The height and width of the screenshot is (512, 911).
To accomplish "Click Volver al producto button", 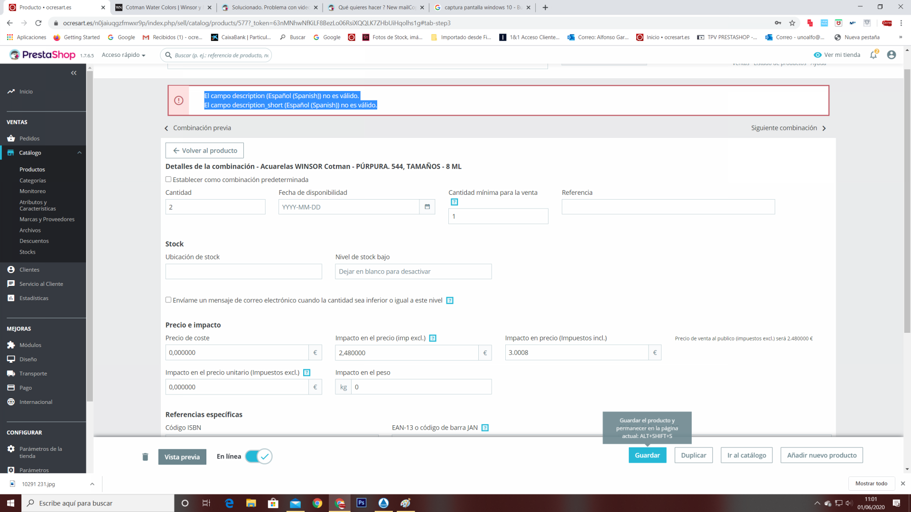I will pyautogui.click(x=205, y=150).
